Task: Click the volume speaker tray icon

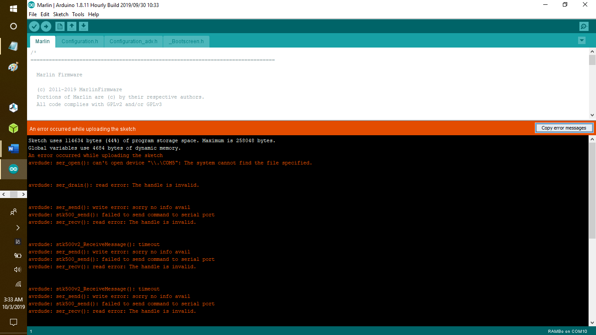Action: point(17,270)
